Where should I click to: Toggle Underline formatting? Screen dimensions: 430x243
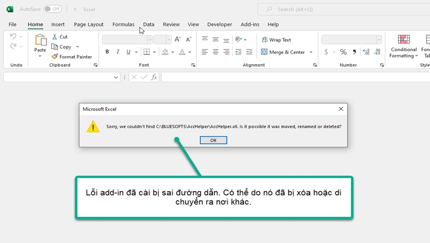[x=129, y=52]
